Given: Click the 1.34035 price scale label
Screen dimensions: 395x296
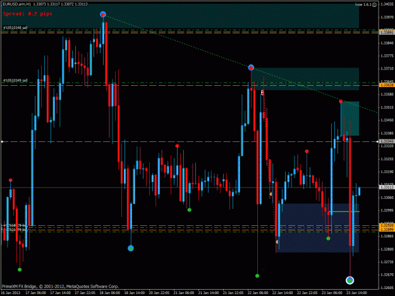Looking at the screenshot, I should coord(387,4).
